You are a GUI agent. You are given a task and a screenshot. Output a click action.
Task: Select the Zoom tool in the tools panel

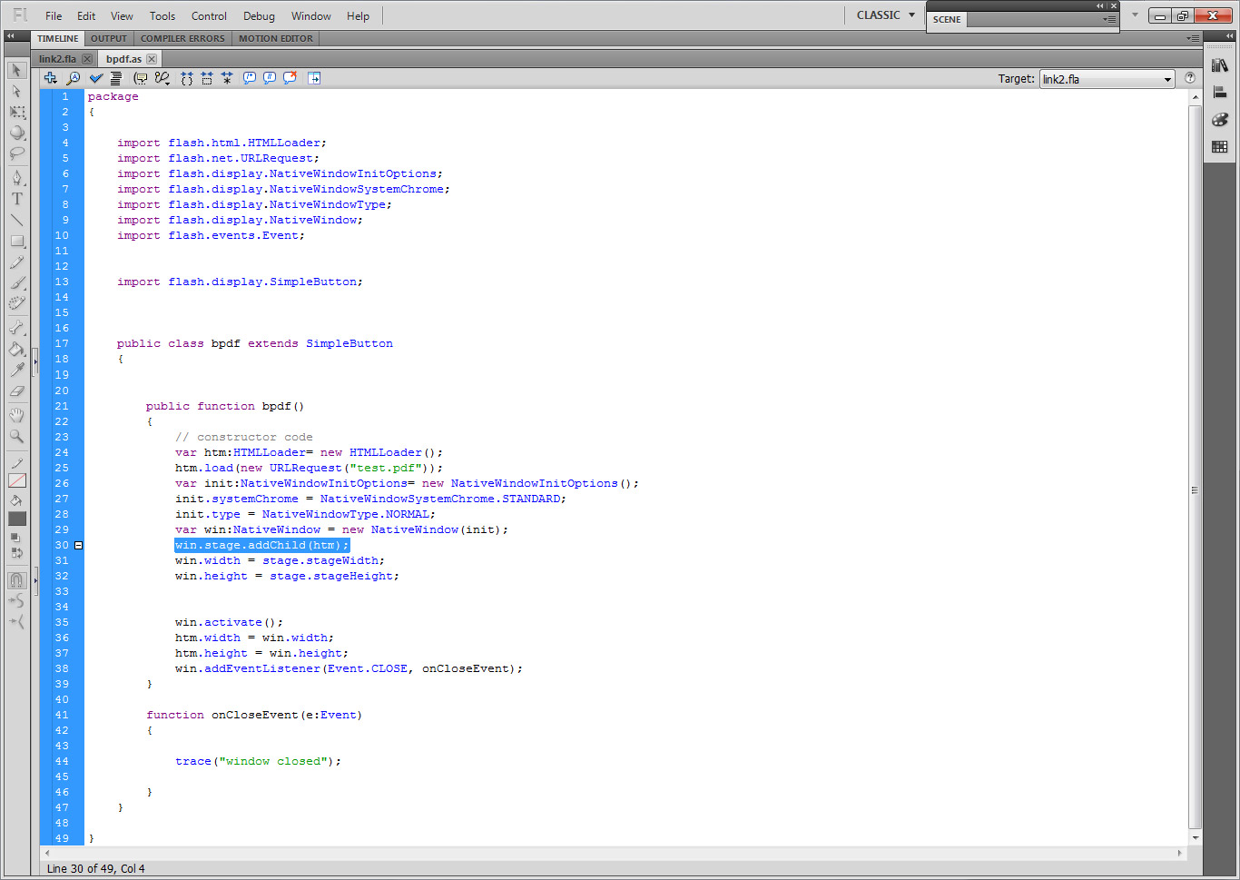pyautogui.click(x=16, y=436)
